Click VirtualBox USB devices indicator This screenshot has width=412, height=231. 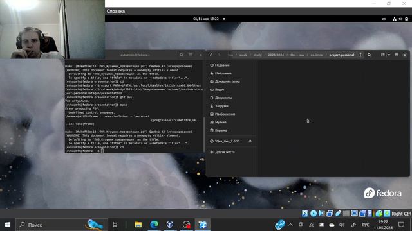[x=338, y=214]
